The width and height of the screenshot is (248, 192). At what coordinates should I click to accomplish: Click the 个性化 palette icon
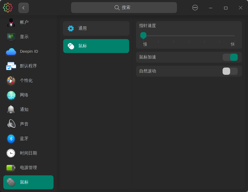point(11,81)
